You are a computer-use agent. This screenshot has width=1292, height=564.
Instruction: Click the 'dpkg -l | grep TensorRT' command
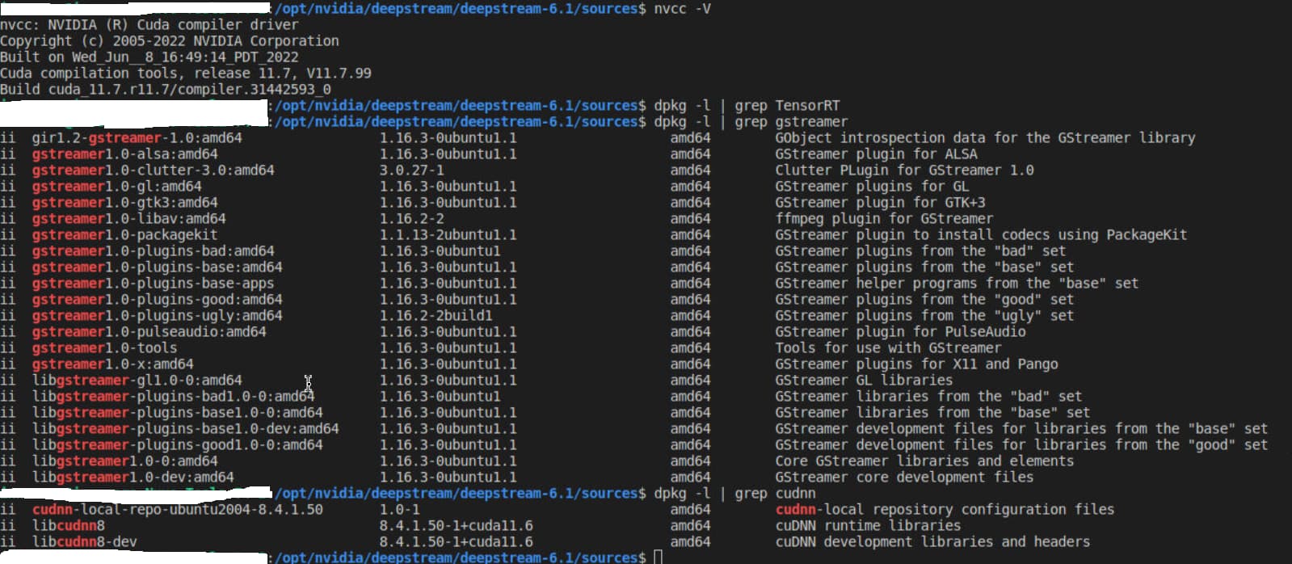pyautogui.click(x=747, y=106)
